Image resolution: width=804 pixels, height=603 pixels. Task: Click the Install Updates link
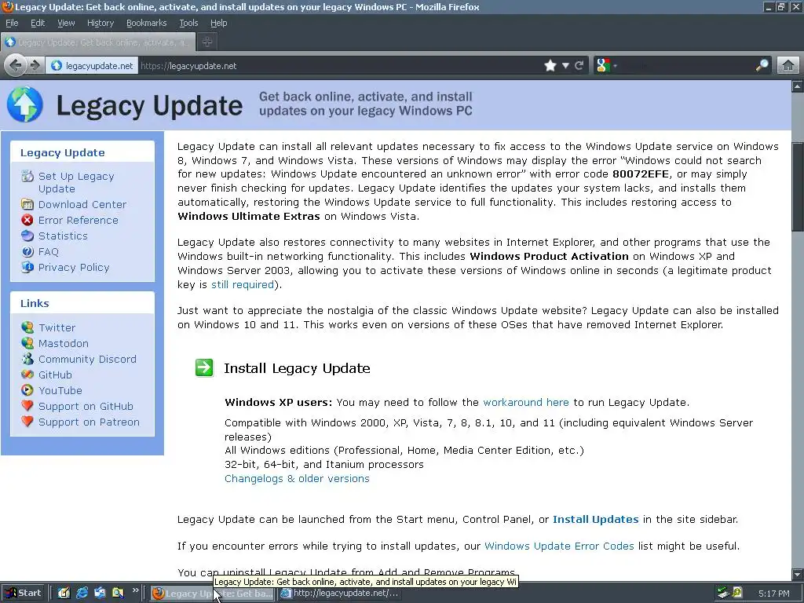click(x=595, y=520)
